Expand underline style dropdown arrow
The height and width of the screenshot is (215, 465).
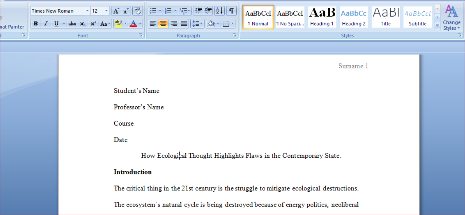(x=64, y=24)
